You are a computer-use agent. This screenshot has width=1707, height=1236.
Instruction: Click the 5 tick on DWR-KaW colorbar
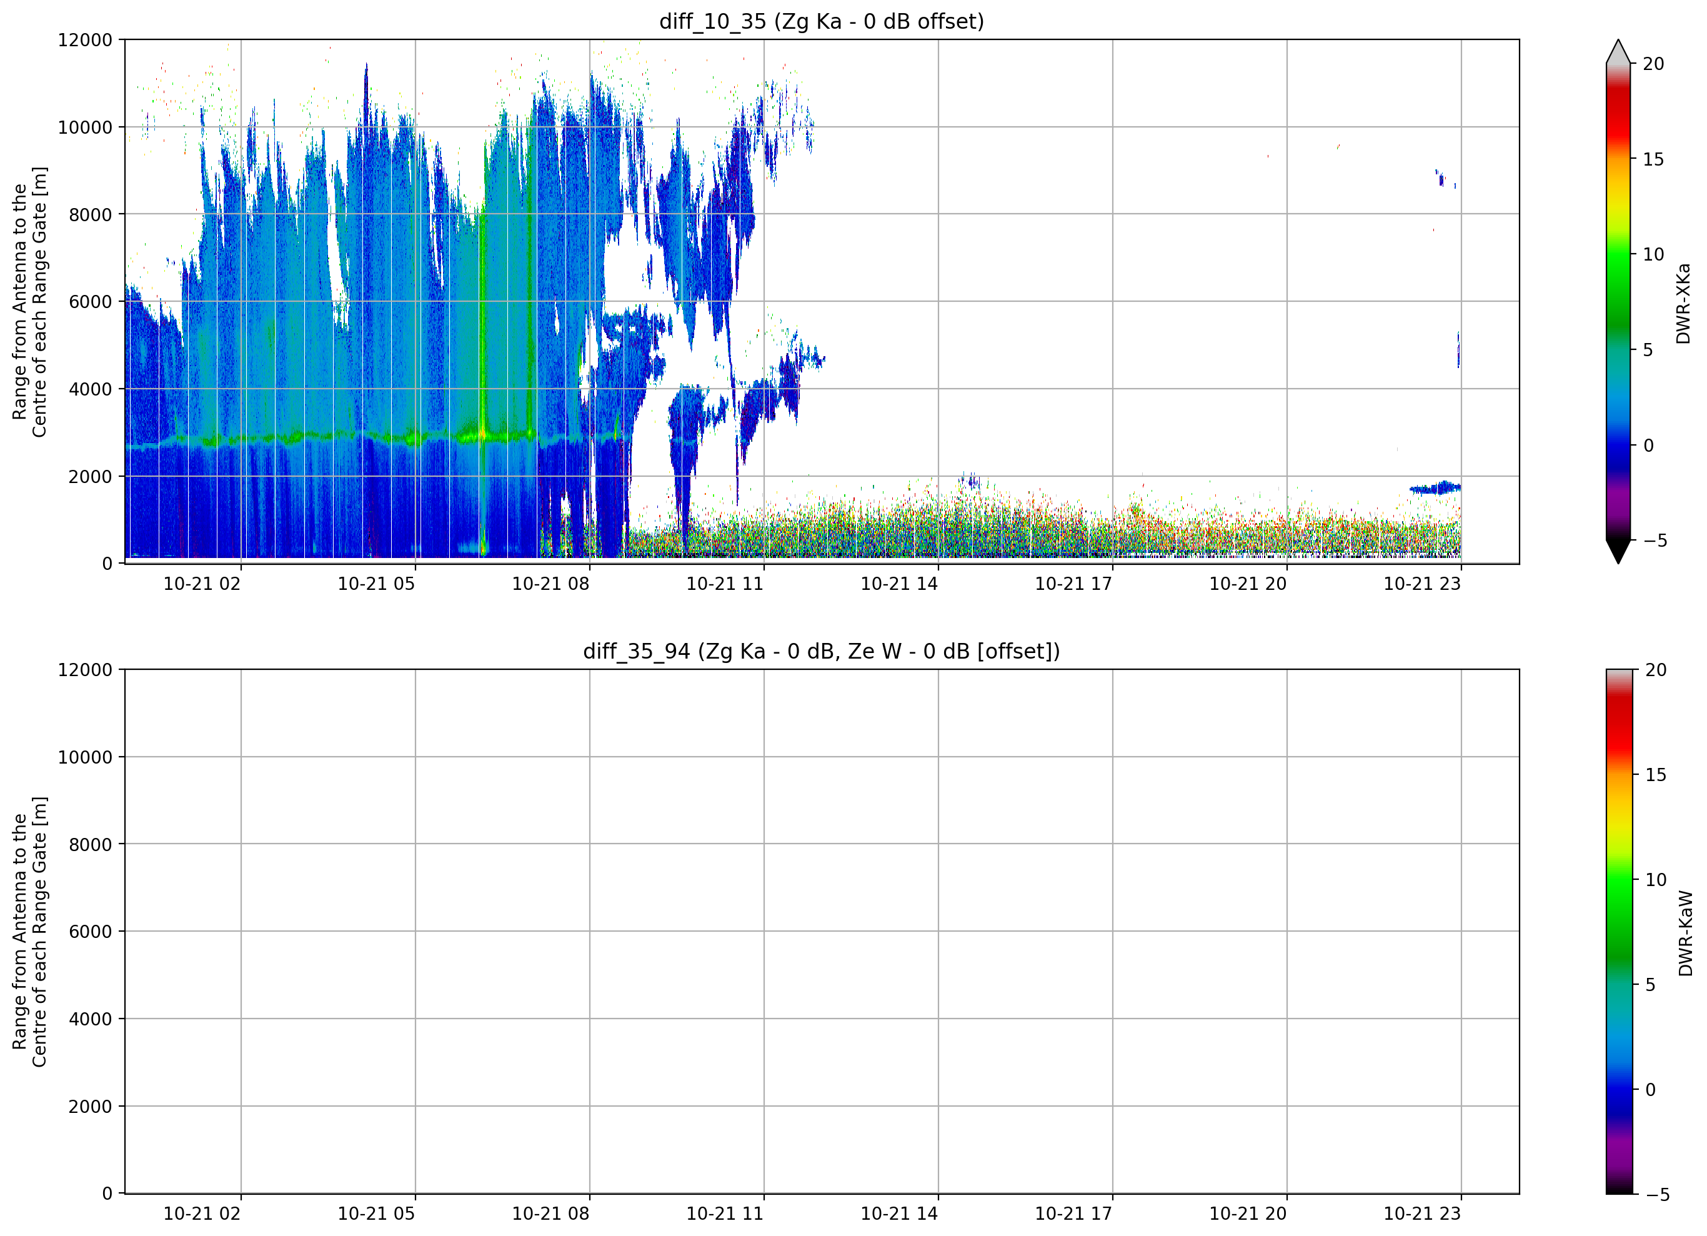[x=1651, y=985]
